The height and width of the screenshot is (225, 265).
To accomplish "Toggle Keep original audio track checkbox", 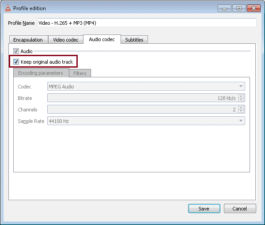I will tap(16, 62).
